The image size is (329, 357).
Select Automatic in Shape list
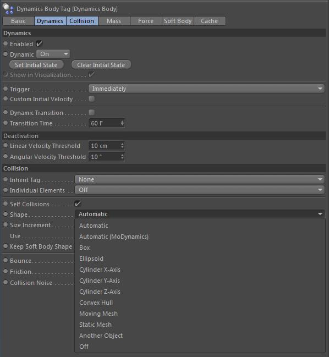click(200, 226)
